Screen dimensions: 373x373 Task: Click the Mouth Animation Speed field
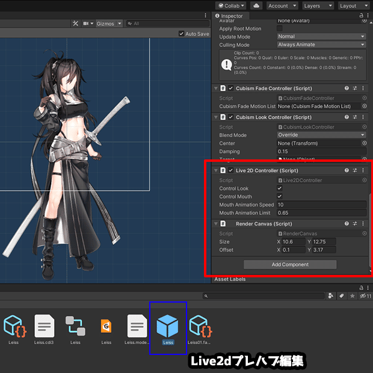321,205
